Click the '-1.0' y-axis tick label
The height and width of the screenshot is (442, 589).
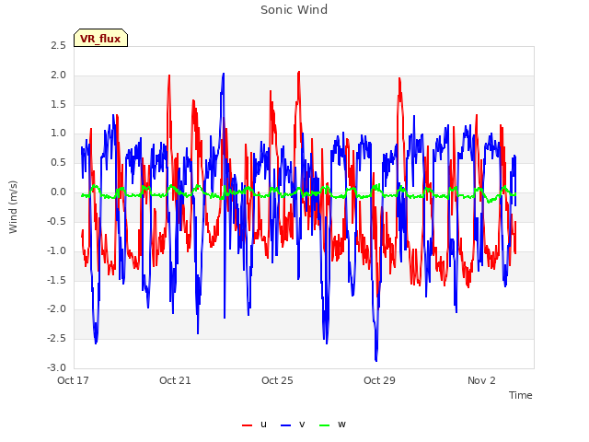[56, 250]
